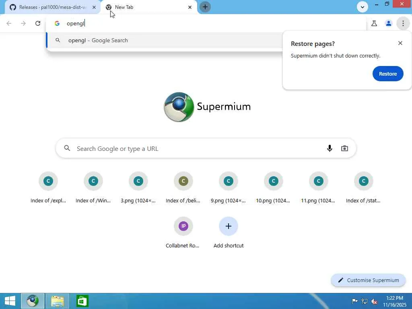Click the Supermium taskbar icon
Viewport: 412px width, 309px height.
pos(33,301)
